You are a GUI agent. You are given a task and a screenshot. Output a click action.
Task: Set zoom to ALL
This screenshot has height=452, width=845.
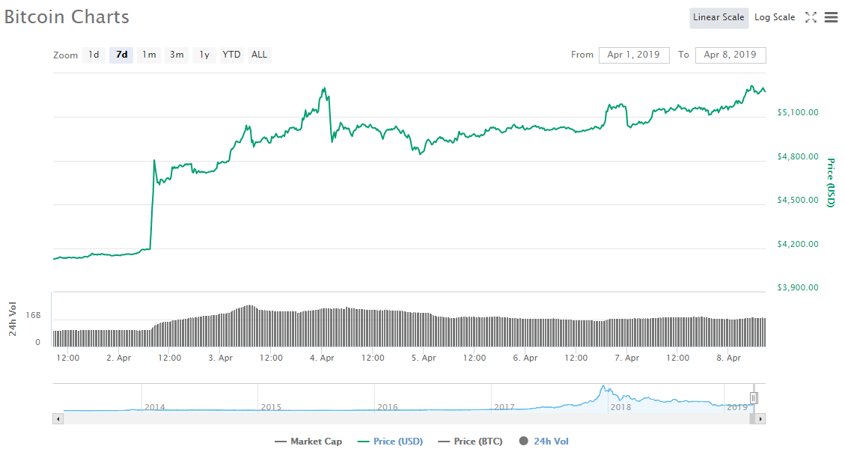259,55
